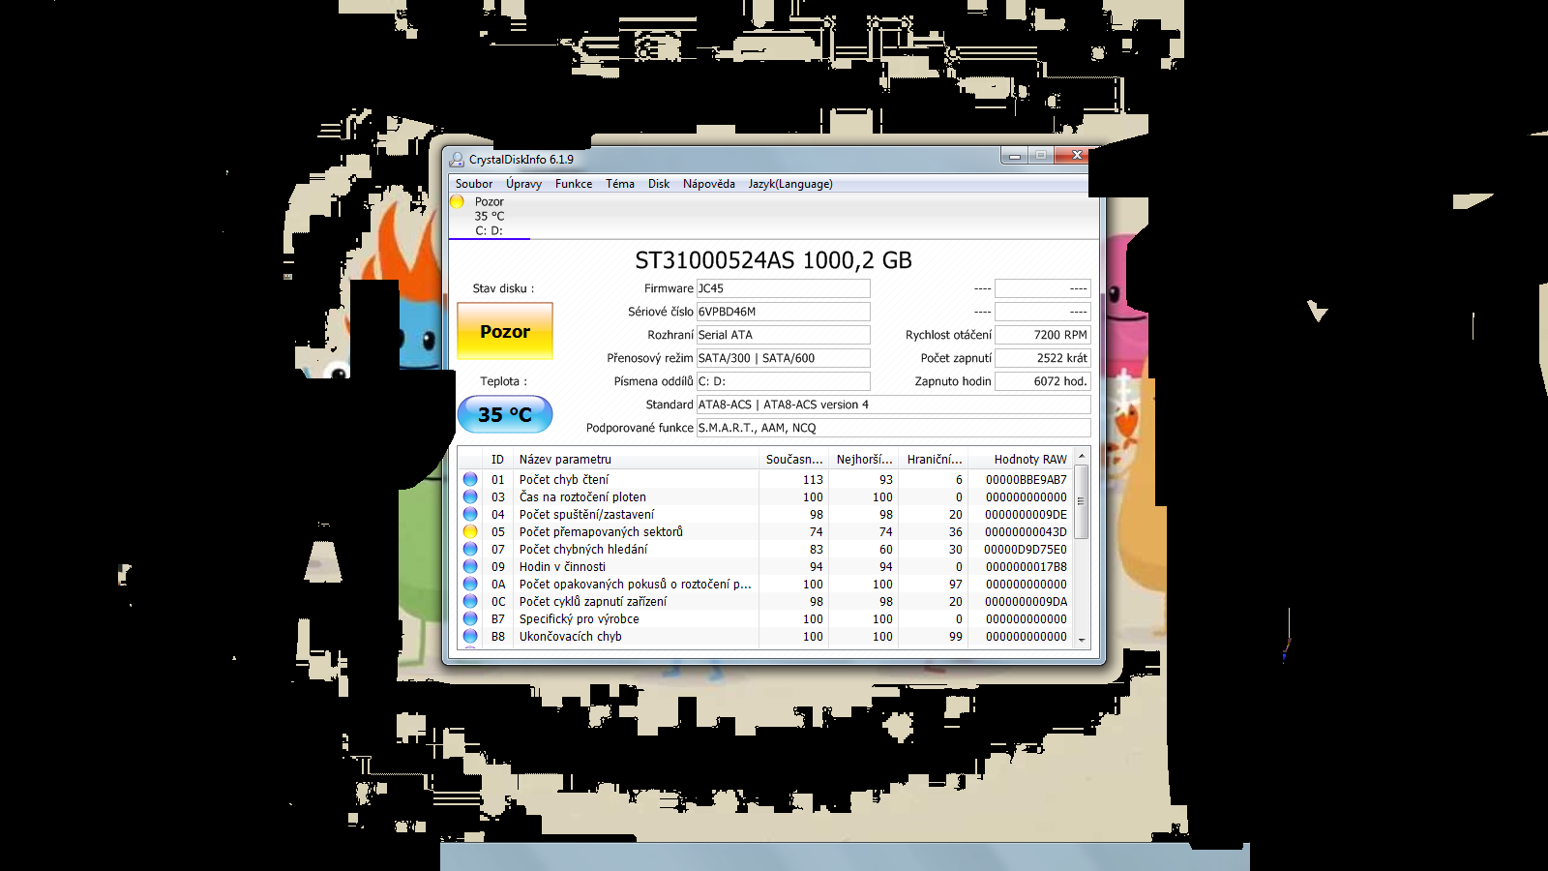Click status icon for Ukončovacích chyb
This screenshot has width=1548, height=871.
point(470,636)
